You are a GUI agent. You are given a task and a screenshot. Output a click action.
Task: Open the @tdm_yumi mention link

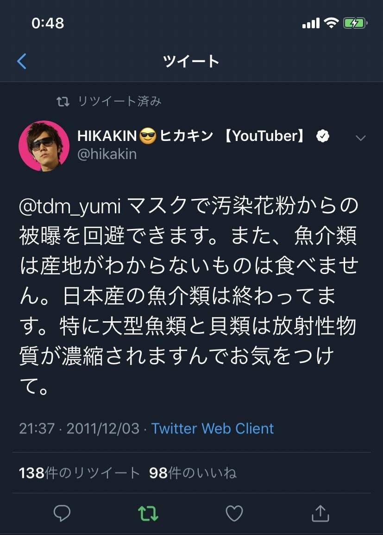pos(70,207)
